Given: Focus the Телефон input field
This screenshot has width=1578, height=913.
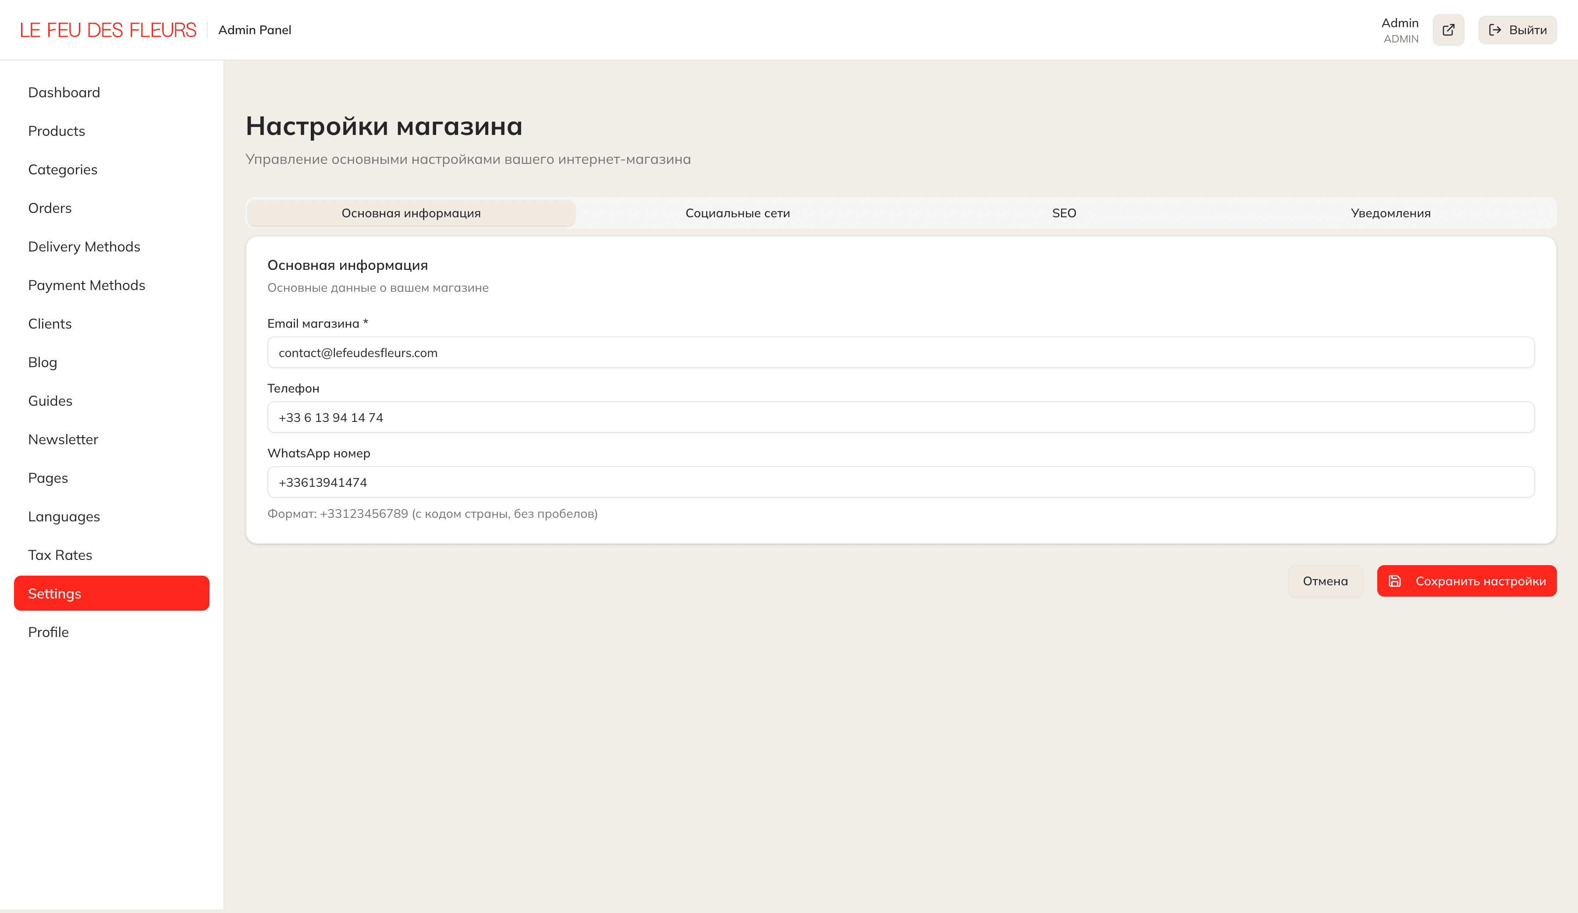Looking at the screenshot, I should tap(900, 418).
